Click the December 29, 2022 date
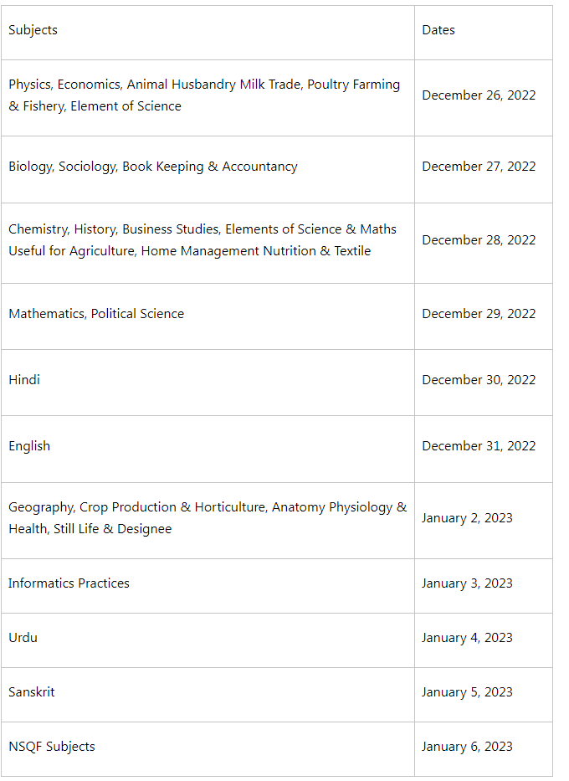The width and height of the screenshot is (569, 781). [x=479, y=314]
